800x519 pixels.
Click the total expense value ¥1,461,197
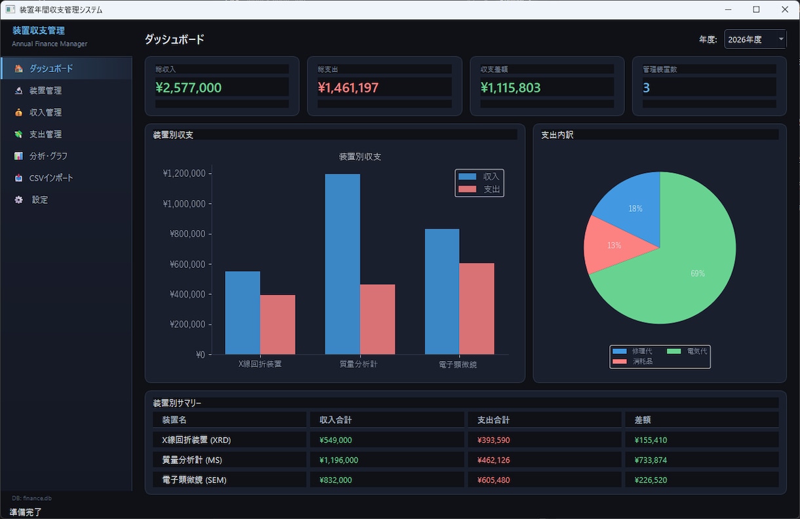click(348, 87)
